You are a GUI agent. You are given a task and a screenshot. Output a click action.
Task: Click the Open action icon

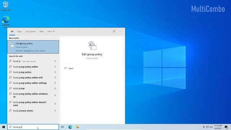click(65, 68)
